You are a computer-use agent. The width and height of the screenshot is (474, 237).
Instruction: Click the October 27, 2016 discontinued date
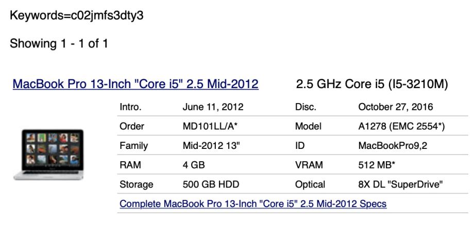(x=396, y=107)
